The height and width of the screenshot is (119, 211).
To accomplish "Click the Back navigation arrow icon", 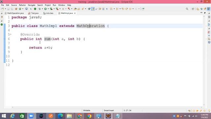I will [130, 9].
